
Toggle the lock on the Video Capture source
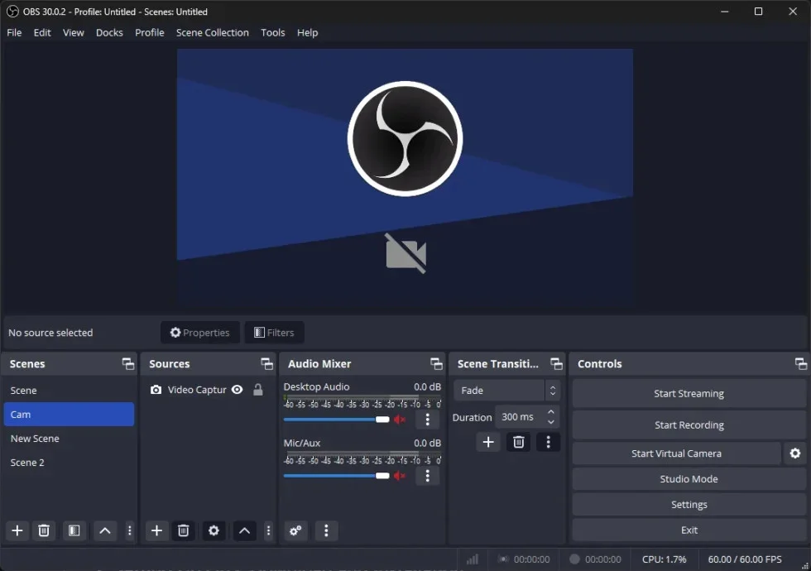(x=258, y=390)
